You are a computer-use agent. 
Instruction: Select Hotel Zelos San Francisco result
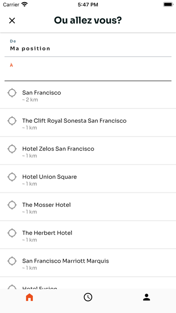pos(88,151)
